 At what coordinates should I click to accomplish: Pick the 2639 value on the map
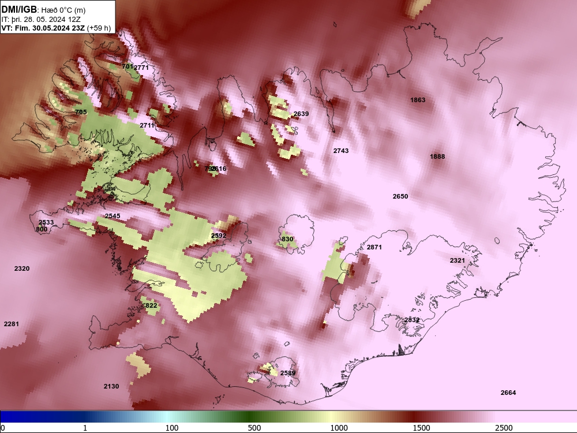pyautogui.click(x=301, y=114)
